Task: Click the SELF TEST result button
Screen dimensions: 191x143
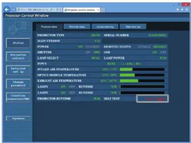Action: pyautogui.click(x=152, y=98)
